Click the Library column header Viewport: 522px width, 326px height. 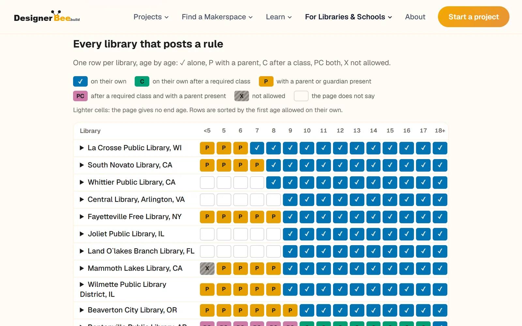tap(90, 131)
